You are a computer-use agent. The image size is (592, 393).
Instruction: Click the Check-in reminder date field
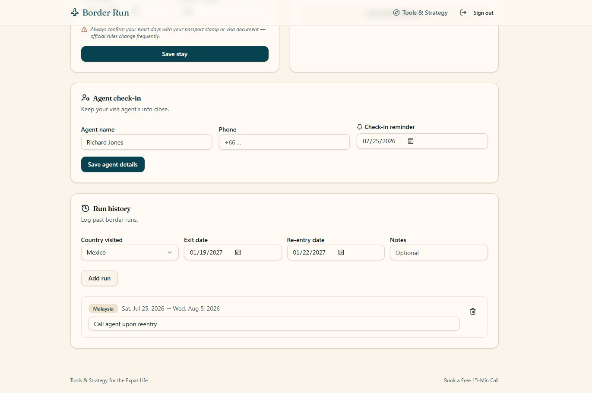(x=422, y=141)
